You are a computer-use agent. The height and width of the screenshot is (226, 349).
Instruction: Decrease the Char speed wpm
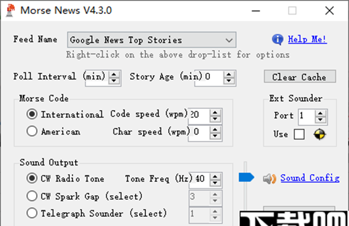coord(215,136)
